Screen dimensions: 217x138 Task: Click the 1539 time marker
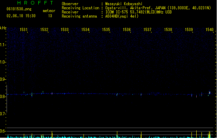tap(189, 30)
